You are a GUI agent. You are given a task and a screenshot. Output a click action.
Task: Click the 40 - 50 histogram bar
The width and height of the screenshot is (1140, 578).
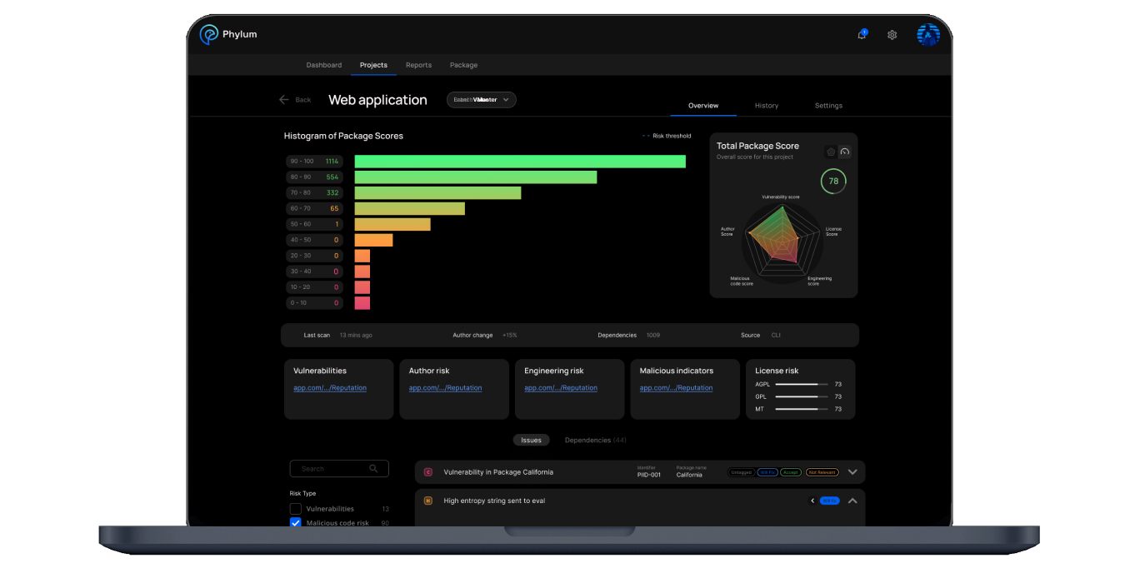point(373,240)
